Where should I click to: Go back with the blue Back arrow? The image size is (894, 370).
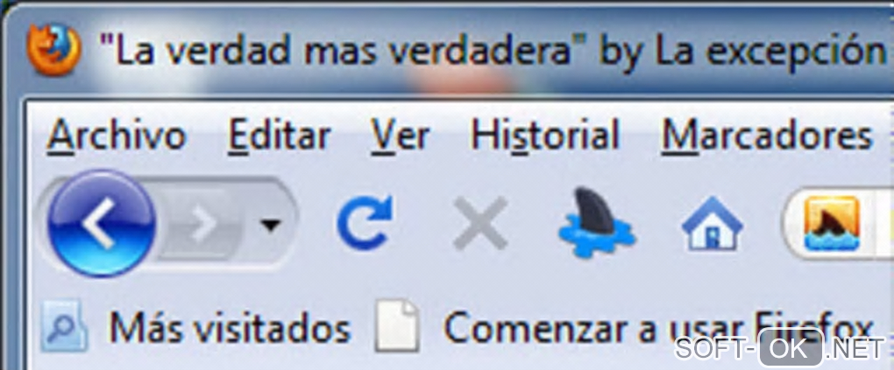point(102,224)
